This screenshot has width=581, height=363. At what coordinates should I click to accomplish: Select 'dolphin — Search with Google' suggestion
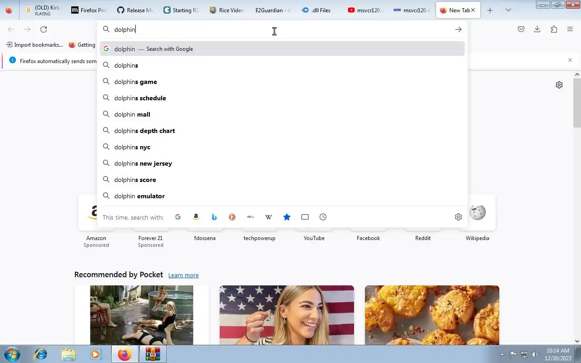tap(282, 49)
